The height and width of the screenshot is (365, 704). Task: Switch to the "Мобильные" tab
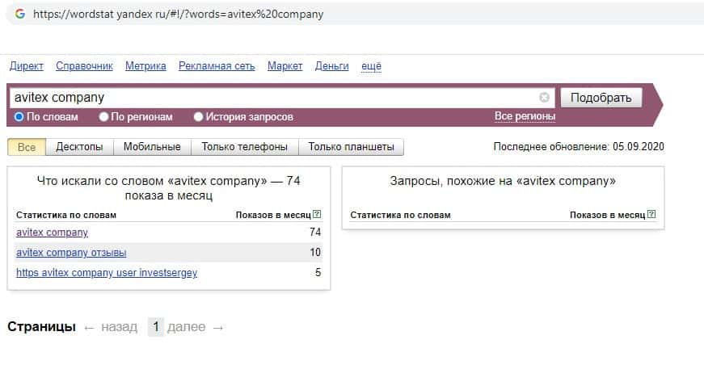(x=152, y=147)
